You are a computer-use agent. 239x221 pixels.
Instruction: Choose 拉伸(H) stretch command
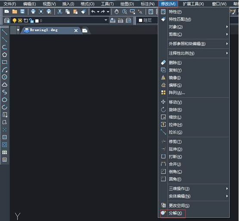[194, 125]
